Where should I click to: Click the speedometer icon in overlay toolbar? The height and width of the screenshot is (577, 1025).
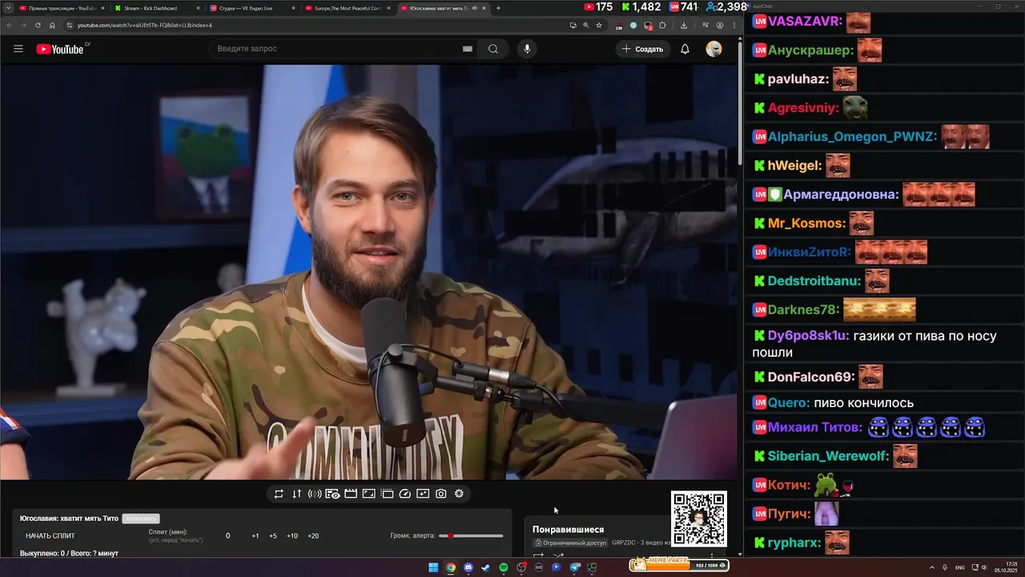404,494
